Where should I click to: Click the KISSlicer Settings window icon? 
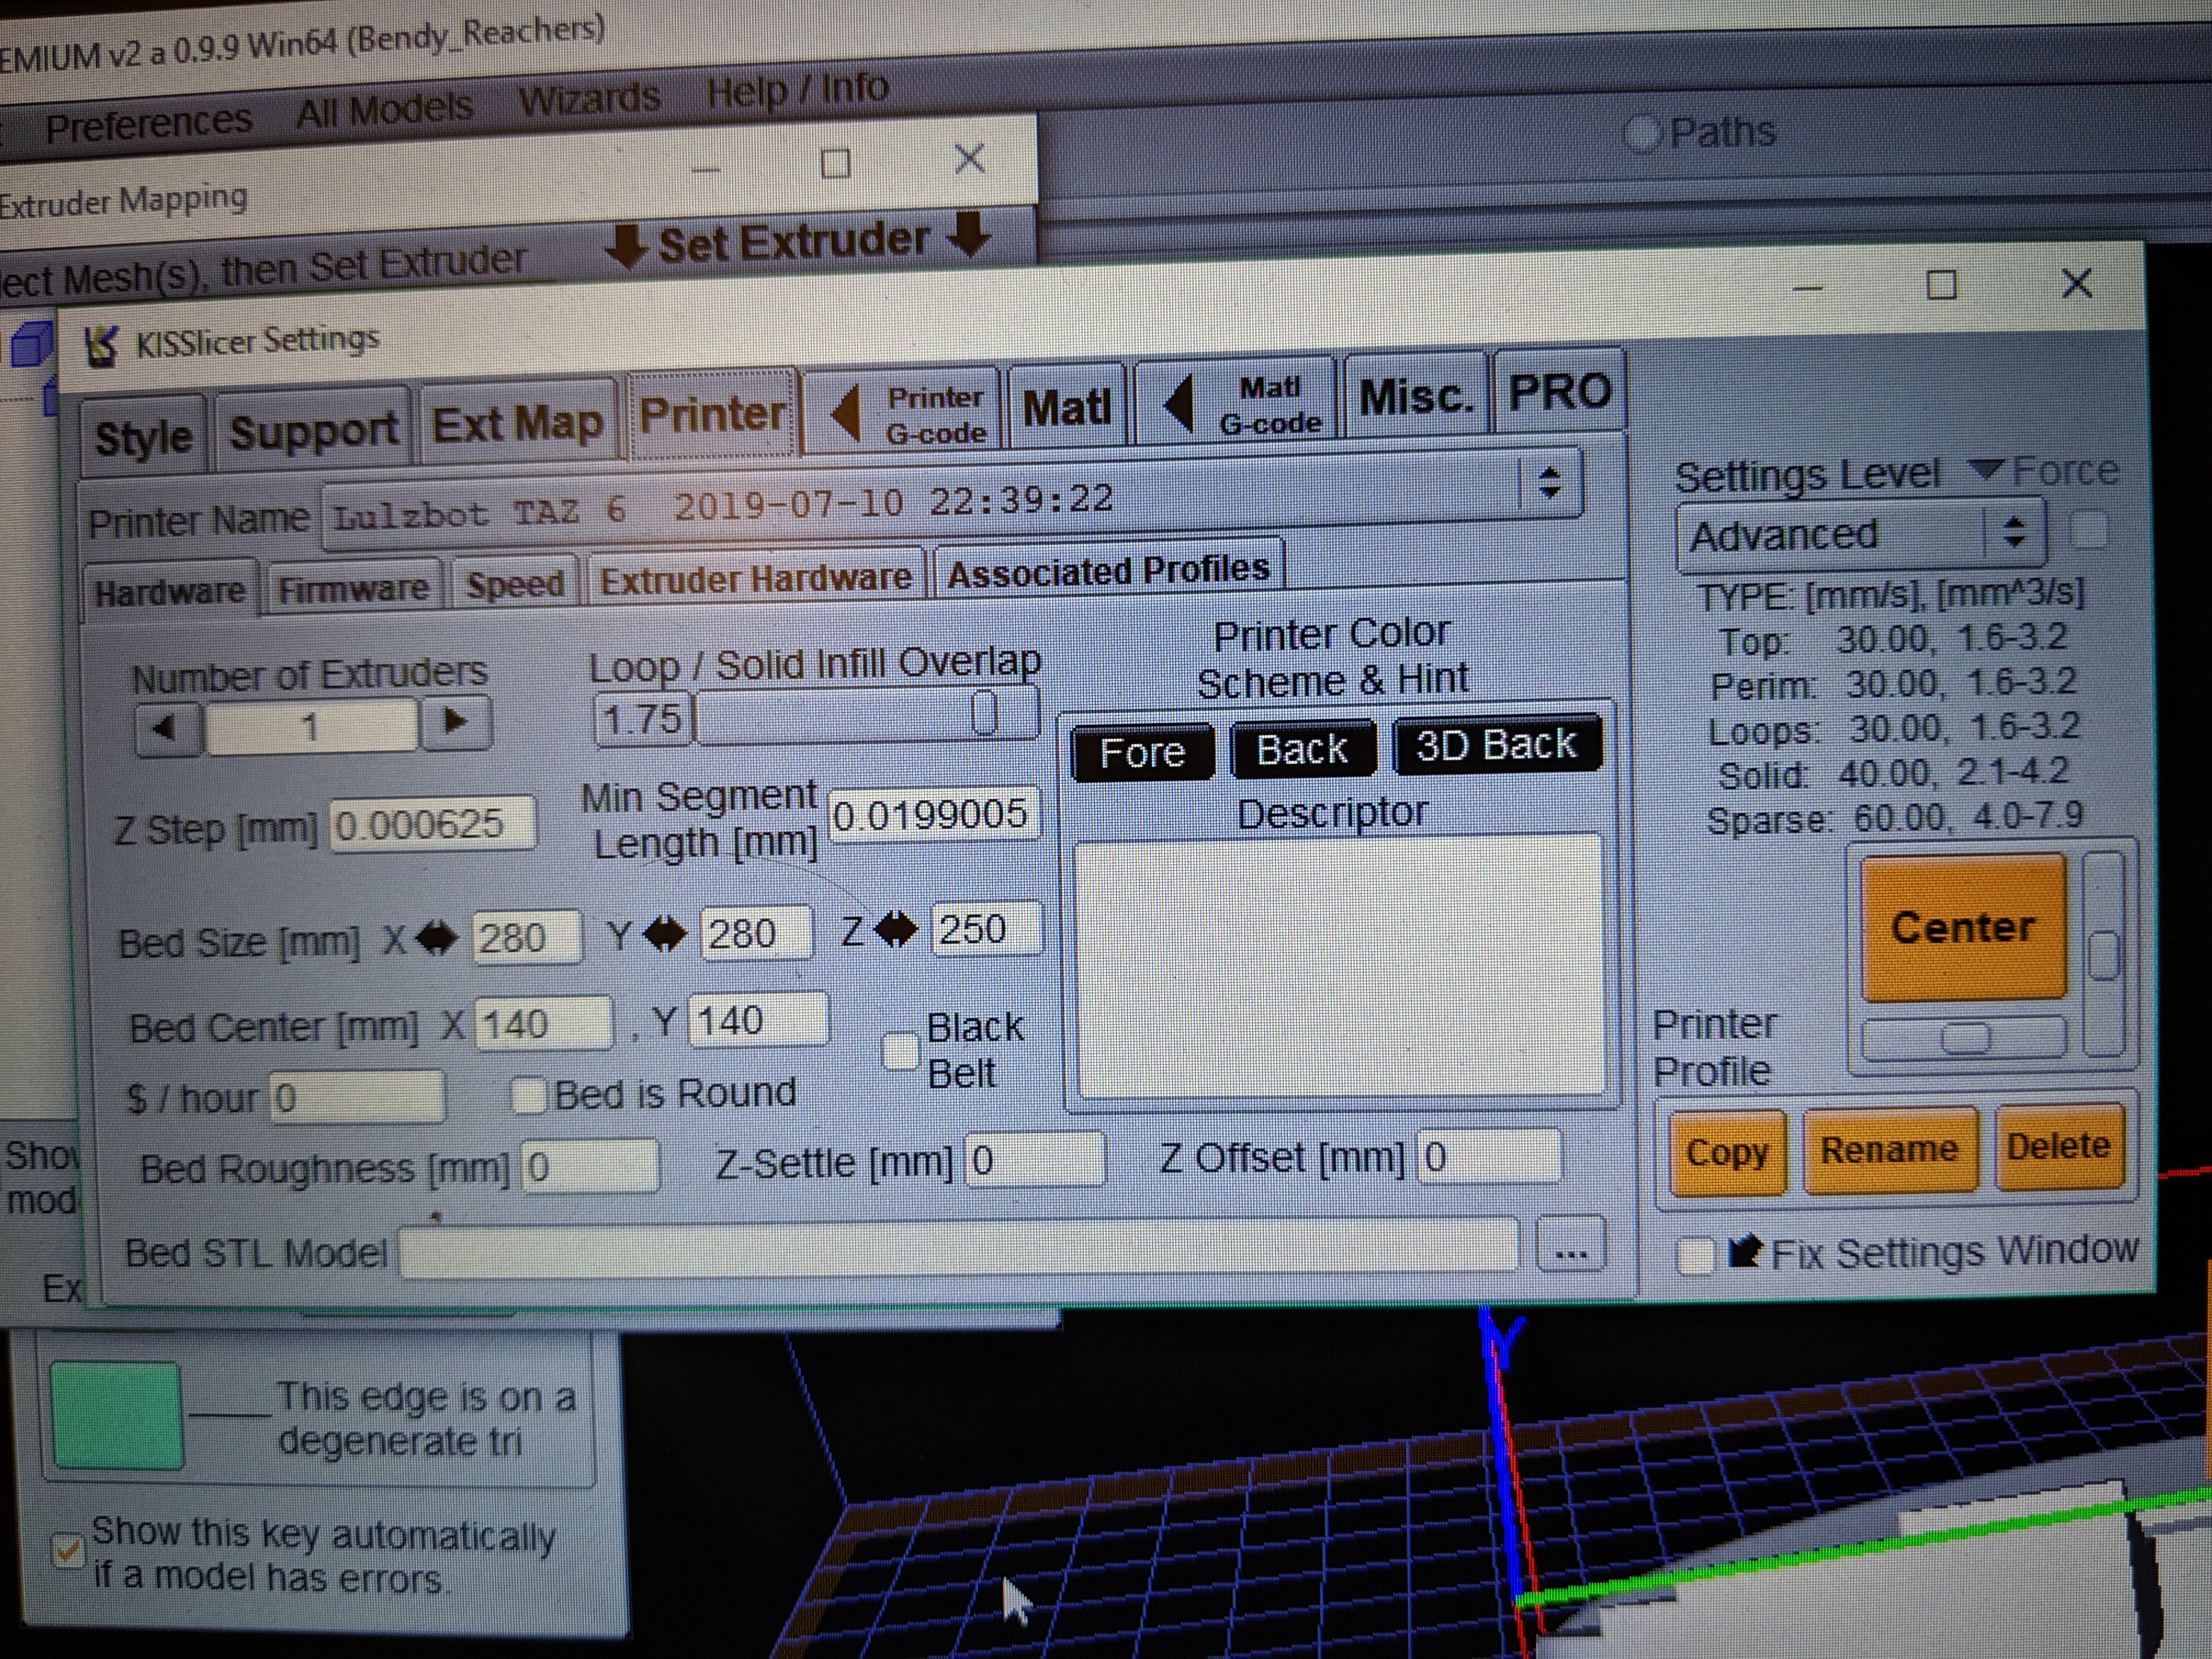tap(102, 346)
